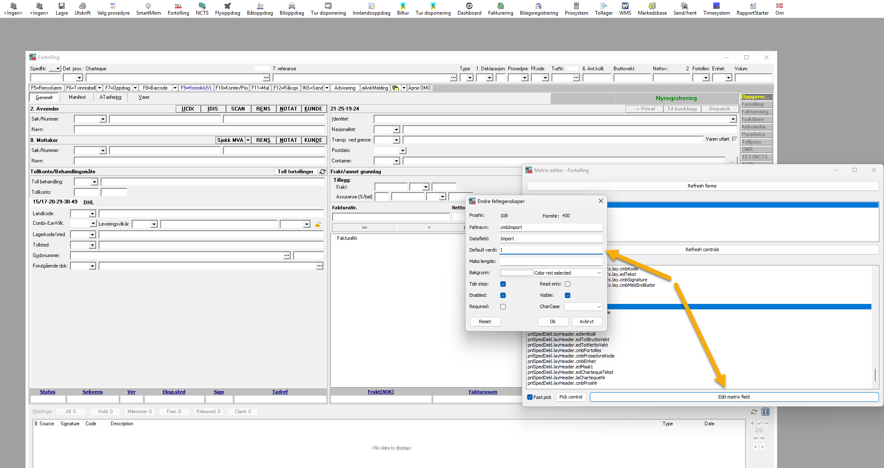Open the CharCase dropdown
This screenshot has width=884, height=468.
599,306
